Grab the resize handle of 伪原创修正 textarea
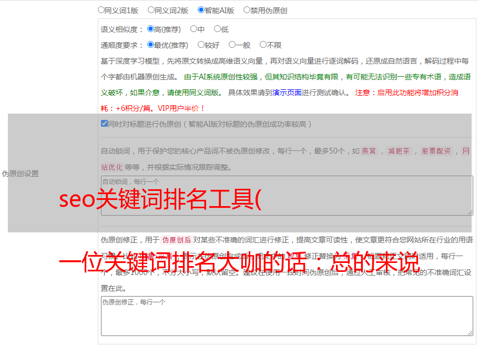The height and width of the screenshot is (346, 479). point(470,333)
